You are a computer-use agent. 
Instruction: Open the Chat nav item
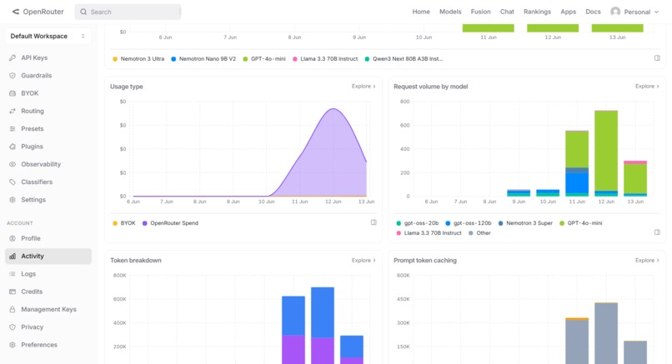coord(507,12)
